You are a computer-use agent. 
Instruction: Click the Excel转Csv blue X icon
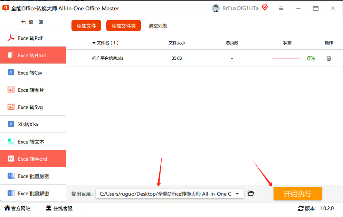(11, 72)
